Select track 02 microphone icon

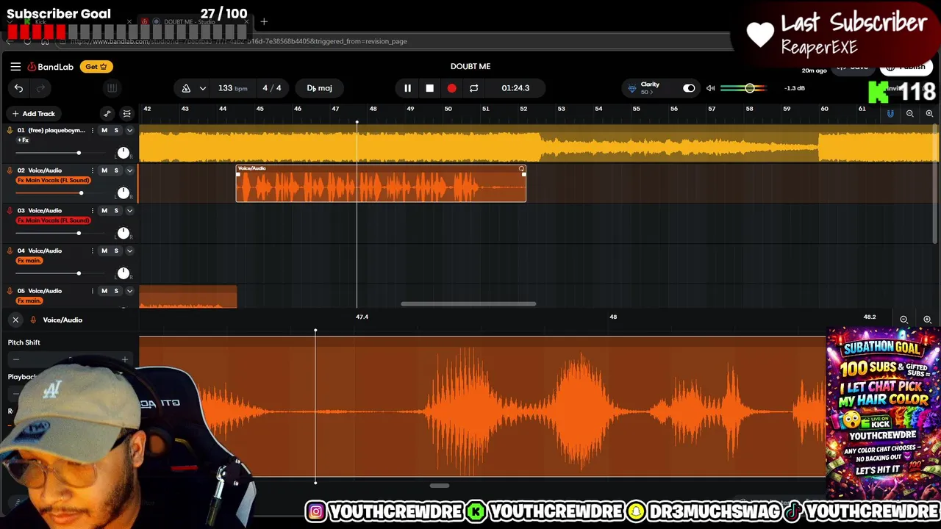point(10,170)
